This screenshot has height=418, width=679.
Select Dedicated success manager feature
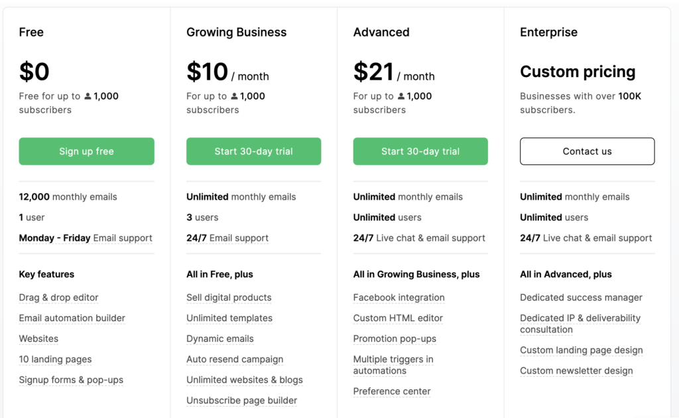pyautogui.click(x=581, y=298)
